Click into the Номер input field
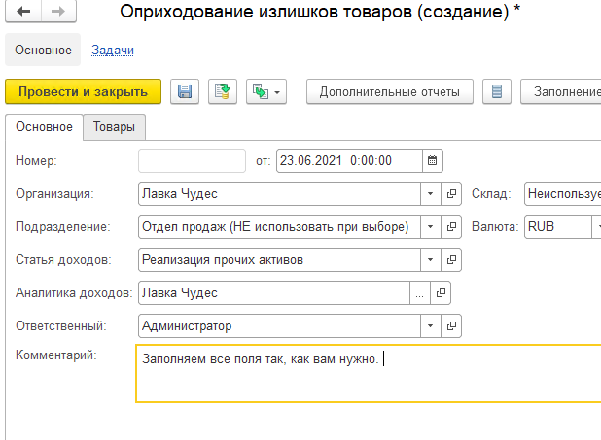The width and height of the screenshot is (601, 440). 192,160
